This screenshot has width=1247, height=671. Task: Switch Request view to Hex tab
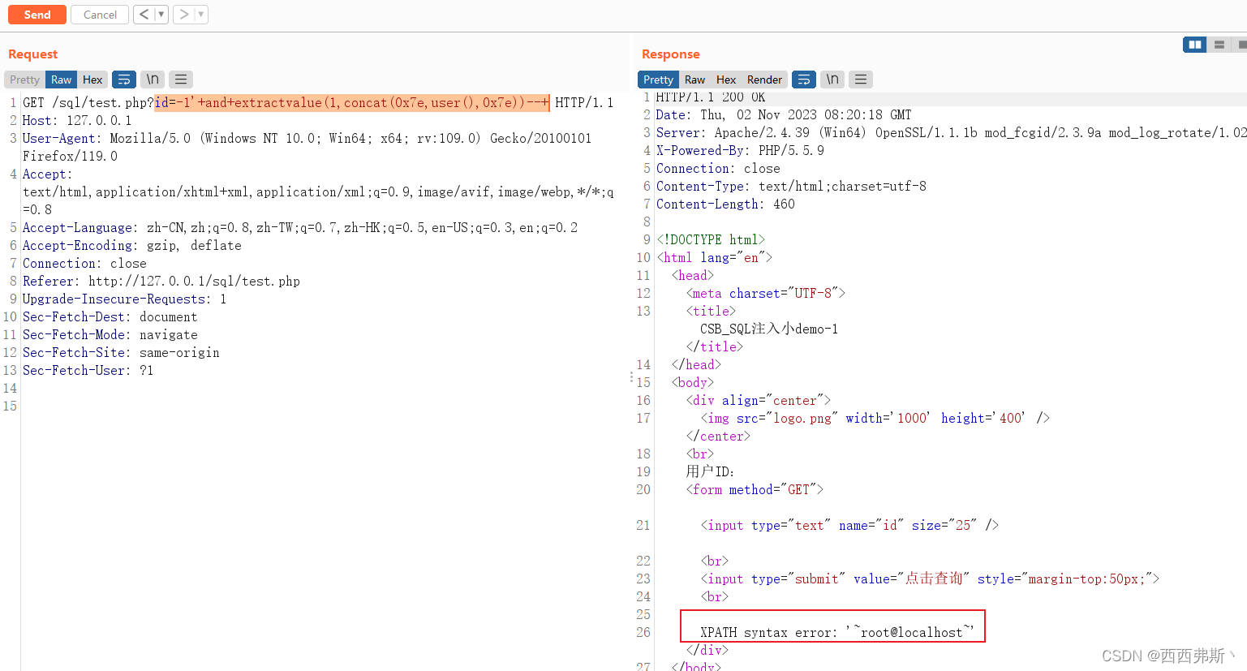coord(92,80)
